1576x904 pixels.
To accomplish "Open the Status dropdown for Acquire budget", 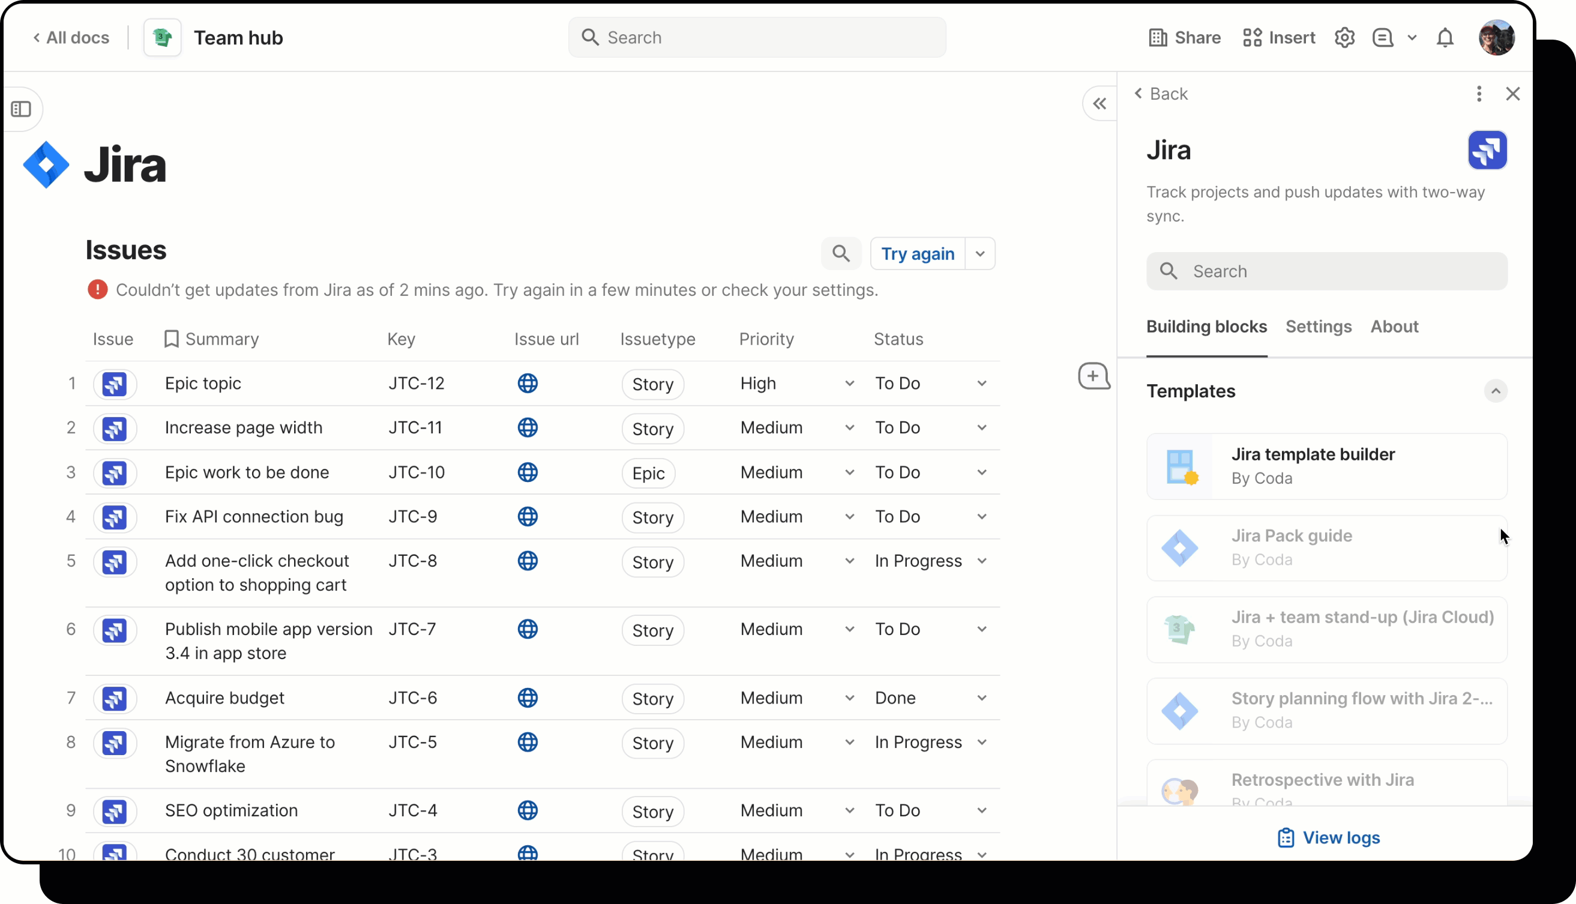I will tap(981, 698).
